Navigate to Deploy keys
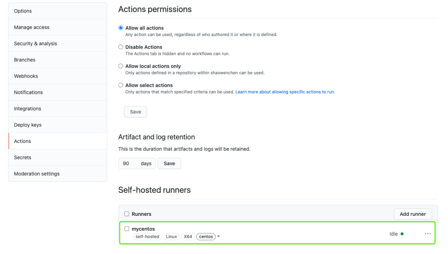 [28, 125]
